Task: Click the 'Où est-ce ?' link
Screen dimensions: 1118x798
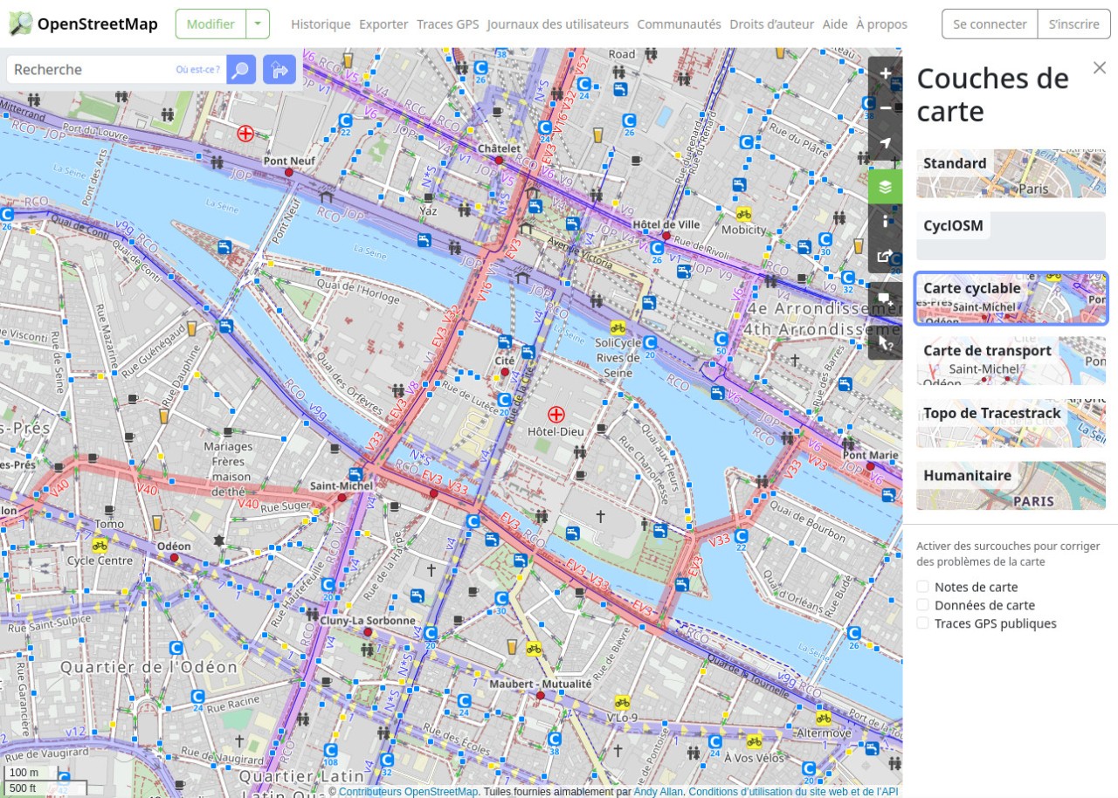Action: coord(198,70)
